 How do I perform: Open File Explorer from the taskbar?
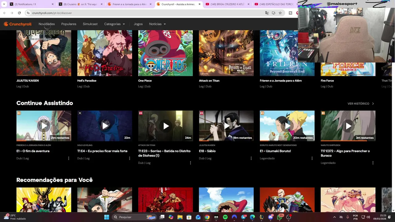(x=180, y=217)
